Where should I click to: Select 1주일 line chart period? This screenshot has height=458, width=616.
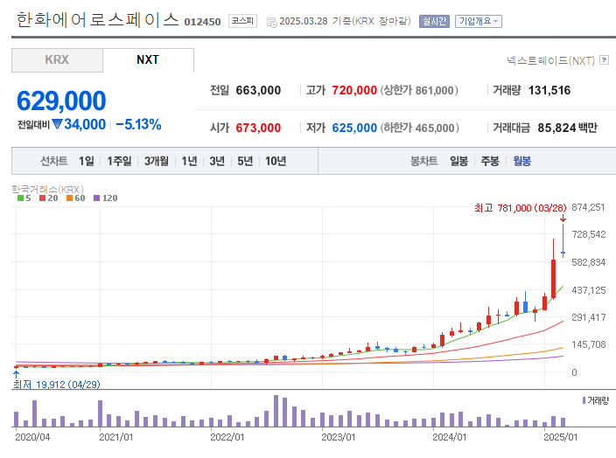(119, 161)
